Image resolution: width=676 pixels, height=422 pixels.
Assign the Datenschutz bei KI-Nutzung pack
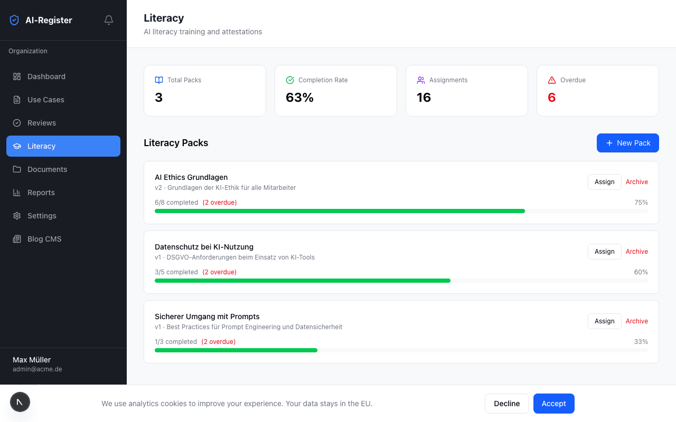604,251
